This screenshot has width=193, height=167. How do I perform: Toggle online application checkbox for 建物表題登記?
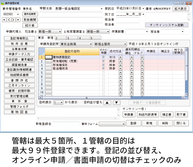point(103,57)
